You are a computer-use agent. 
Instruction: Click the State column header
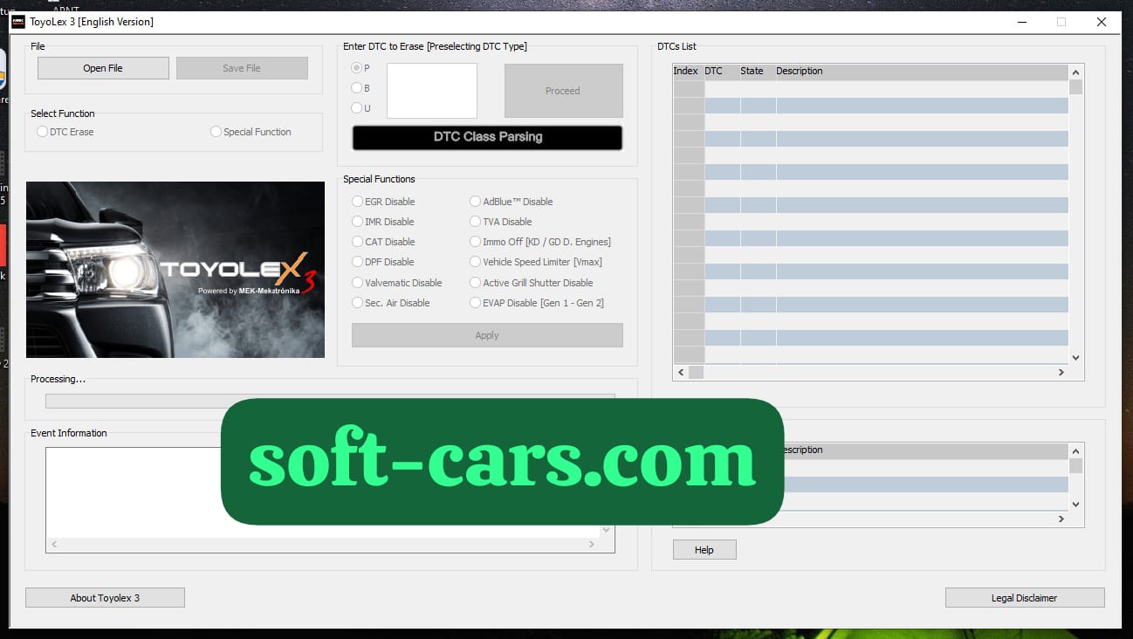(x=758, y=72)
